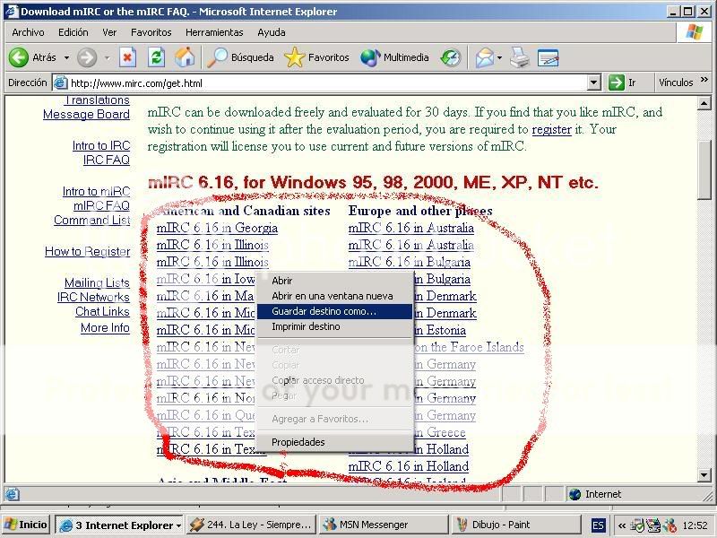Open Multimedia toolbar button
Screen dimensions: 717x538
coord(394,57)
